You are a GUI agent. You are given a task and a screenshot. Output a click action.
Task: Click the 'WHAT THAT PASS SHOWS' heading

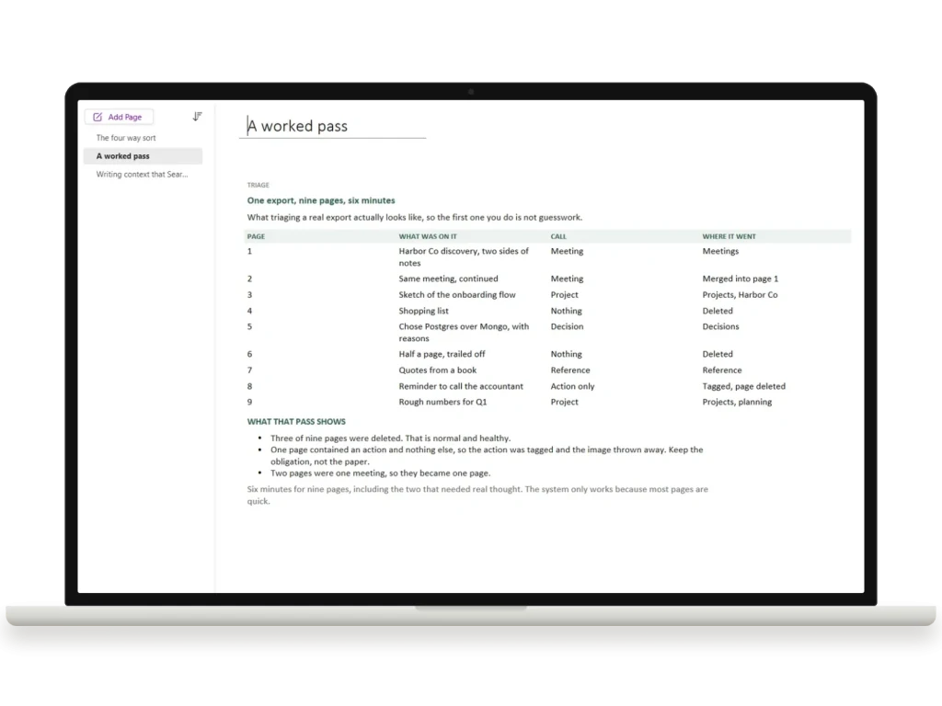point(296,422)
